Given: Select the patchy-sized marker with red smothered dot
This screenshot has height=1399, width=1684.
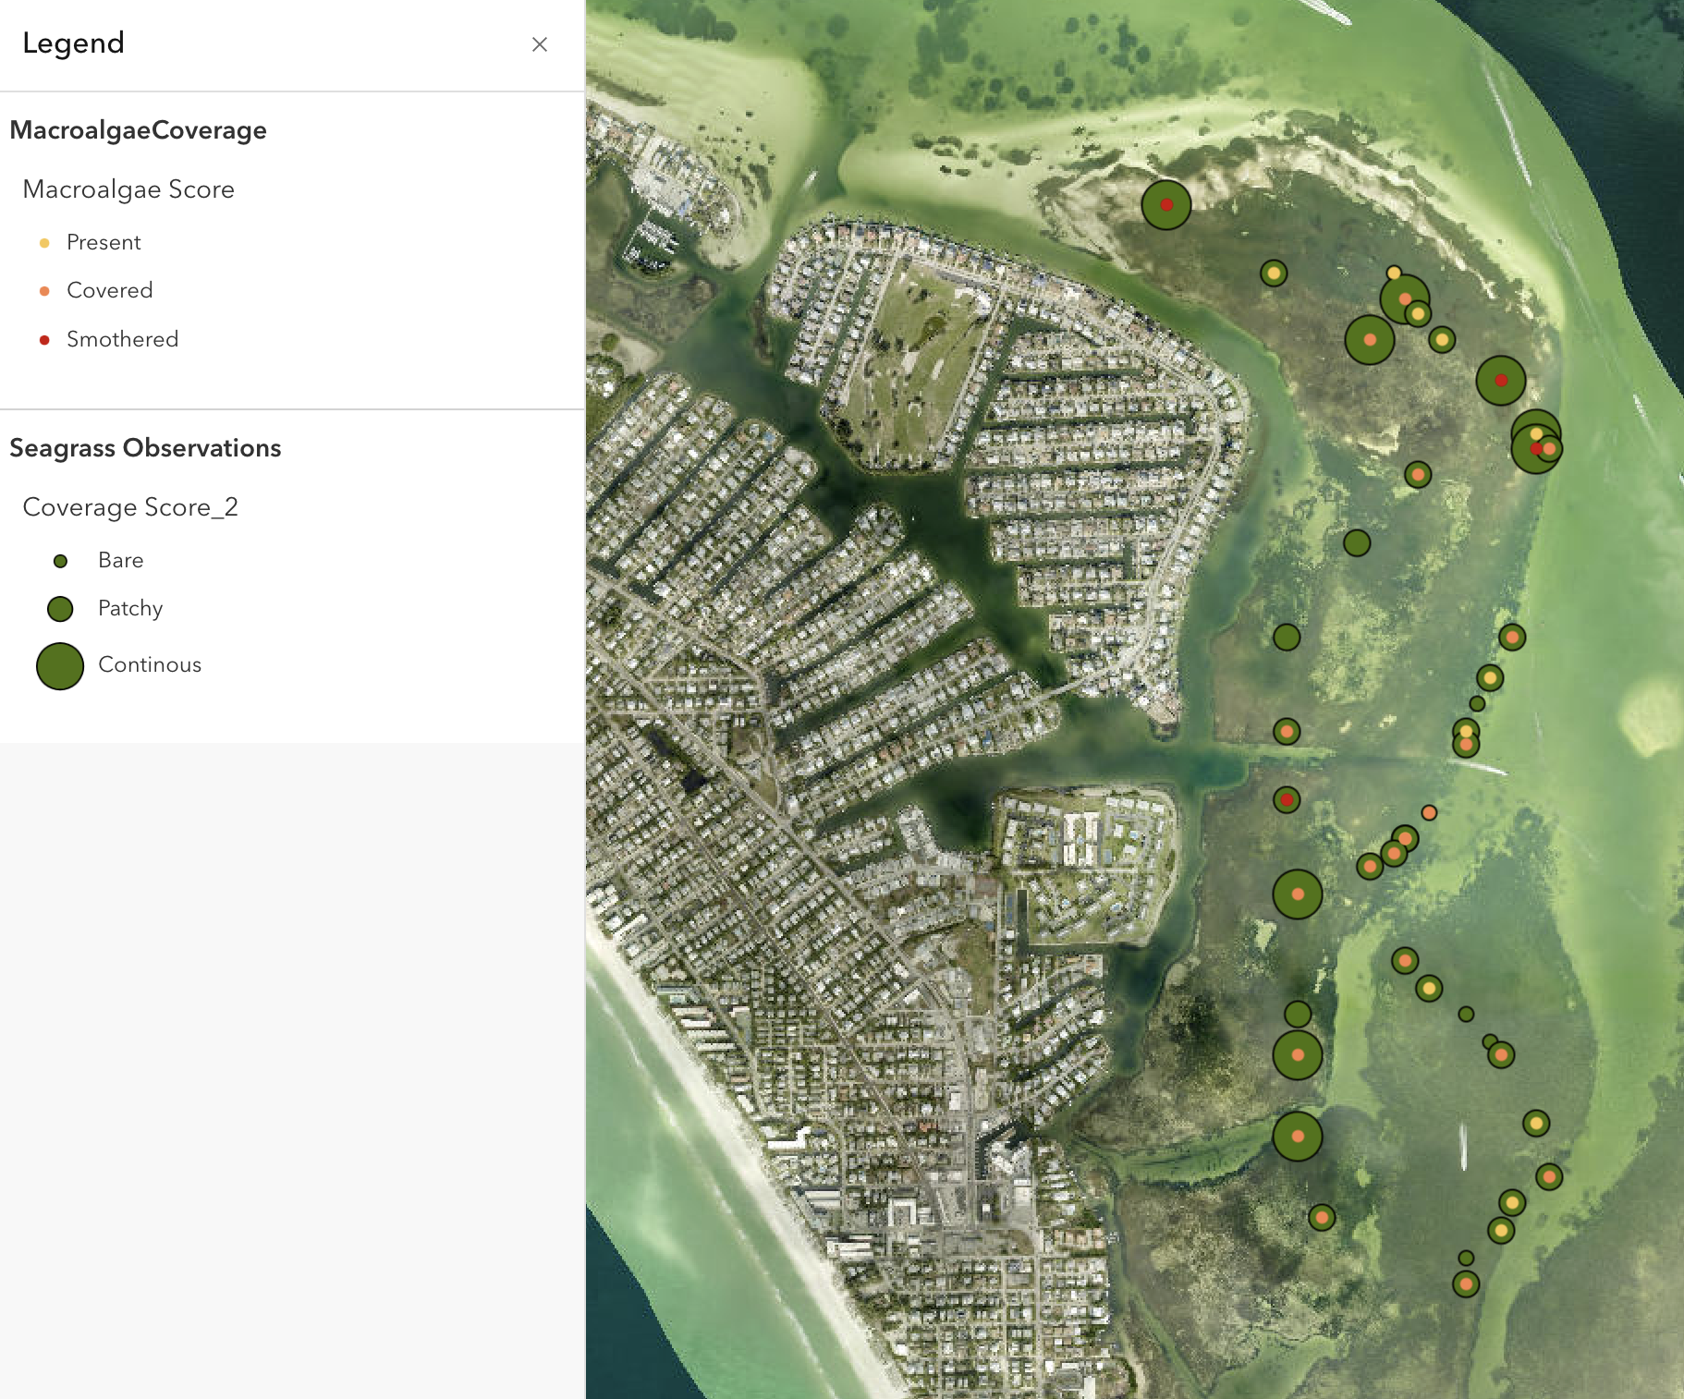Looking at the screenshot, I should (1287, 799).
